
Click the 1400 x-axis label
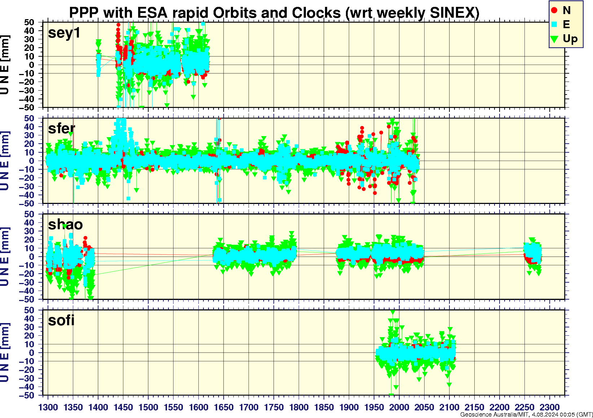(x=98, y=407)
